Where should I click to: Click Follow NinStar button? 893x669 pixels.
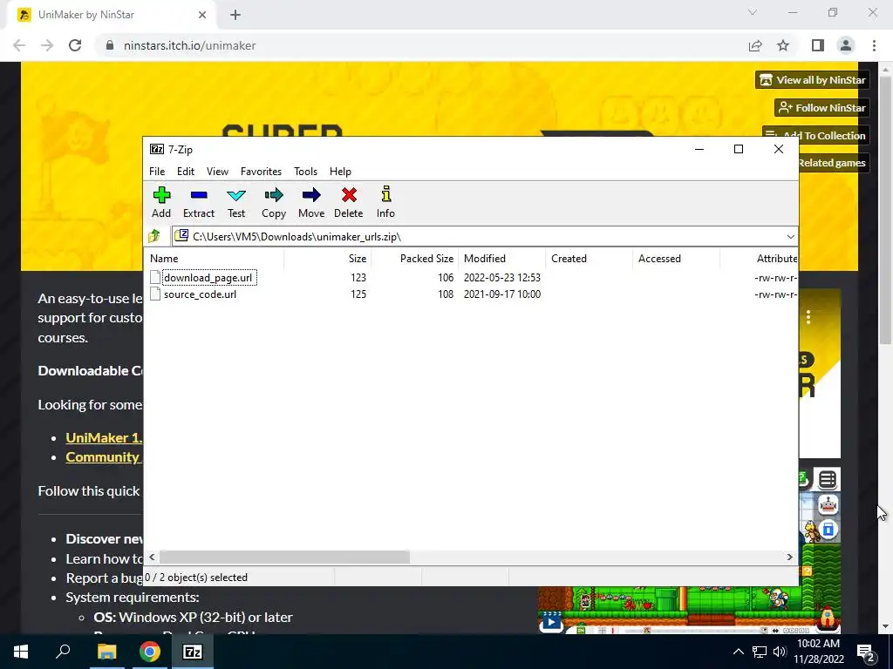(x=821, y=107)
